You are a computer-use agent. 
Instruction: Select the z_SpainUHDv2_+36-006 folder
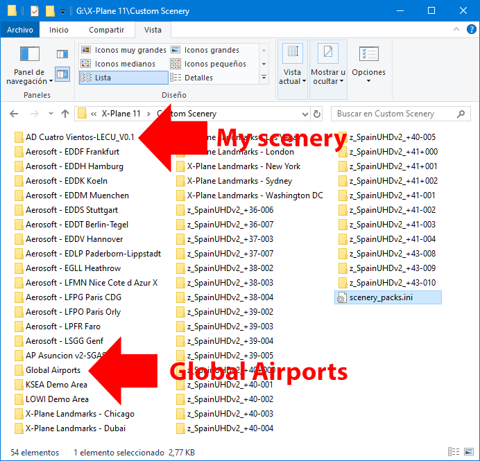coord(225,210)
